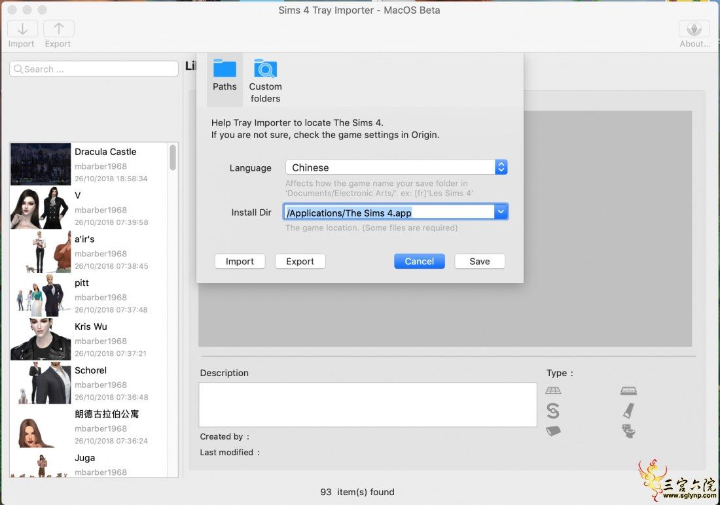Click the Import toolbar icon in the main window
The height and width of the screenshot is (505, 720).
(x=22, y=29)
